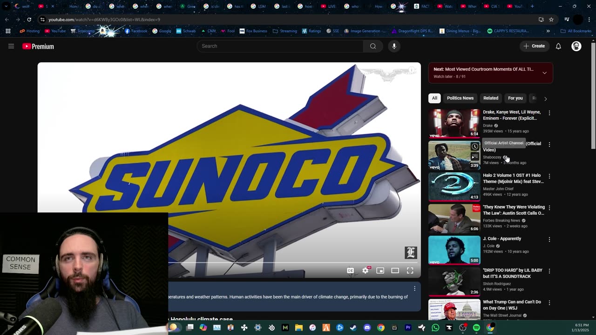596x335 pixels.
Task: Open the All Bookmarks folder
Action: coord(576,31)
